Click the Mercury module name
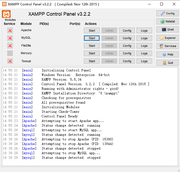 pyautogui.click(x=26, y=53)
